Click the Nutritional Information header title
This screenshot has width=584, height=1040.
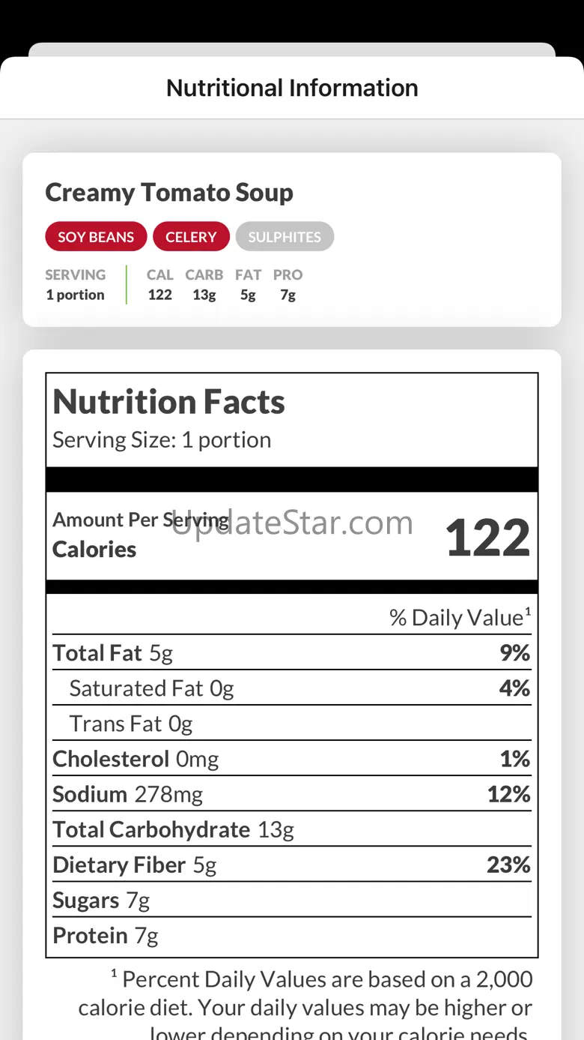292,88
